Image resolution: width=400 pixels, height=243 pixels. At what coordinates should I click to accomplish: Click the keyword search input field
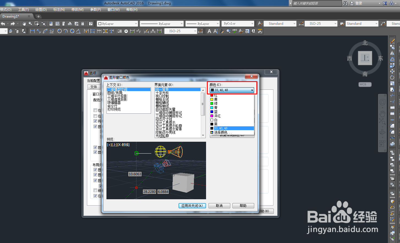(317, 3)
